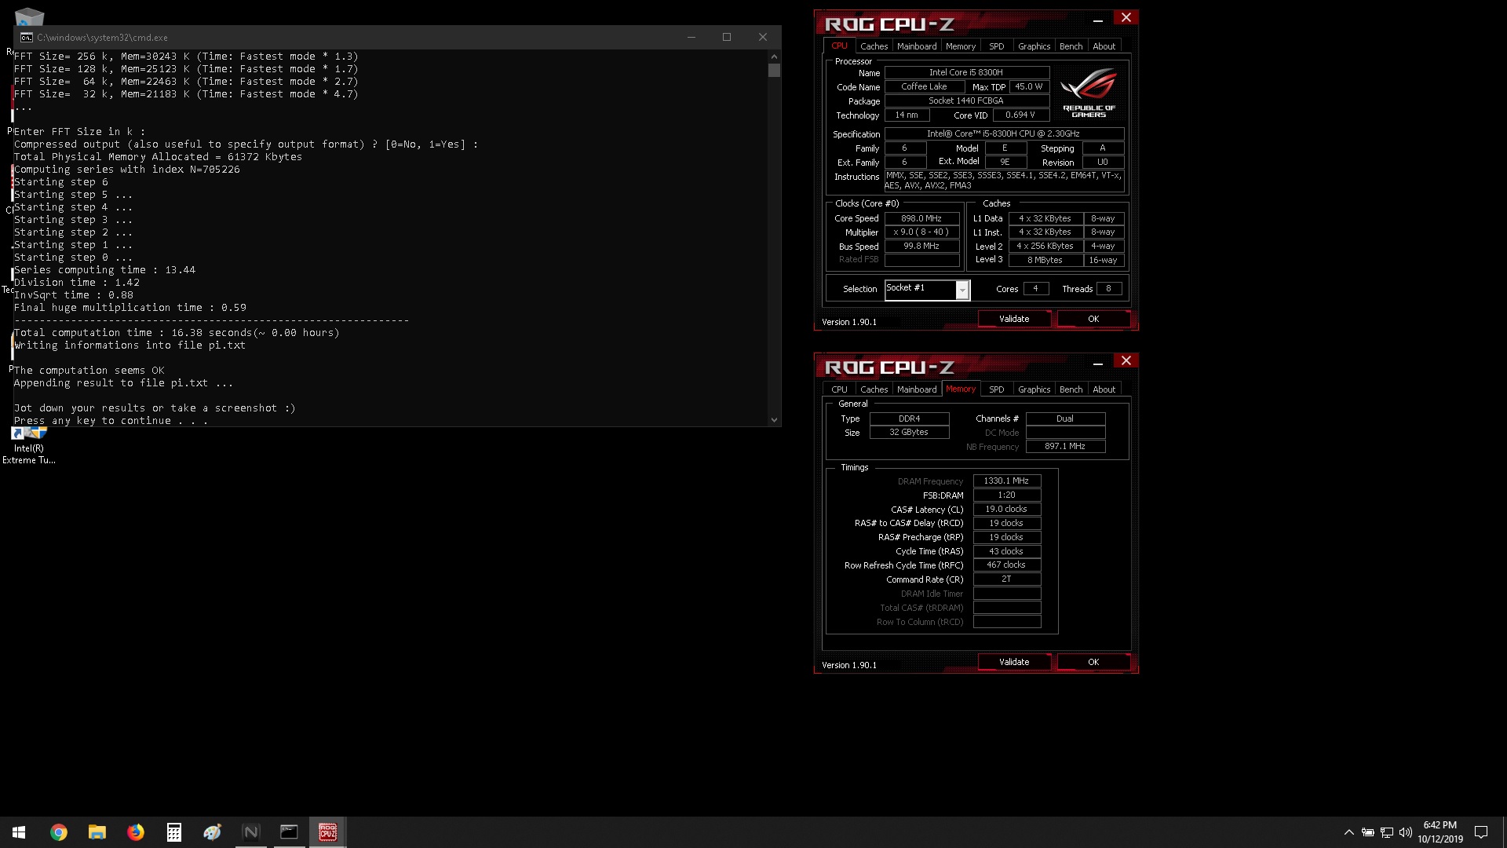Open the network tray icon
This screenshot has width=1507, height=848.
click(x=1387, y=832)
